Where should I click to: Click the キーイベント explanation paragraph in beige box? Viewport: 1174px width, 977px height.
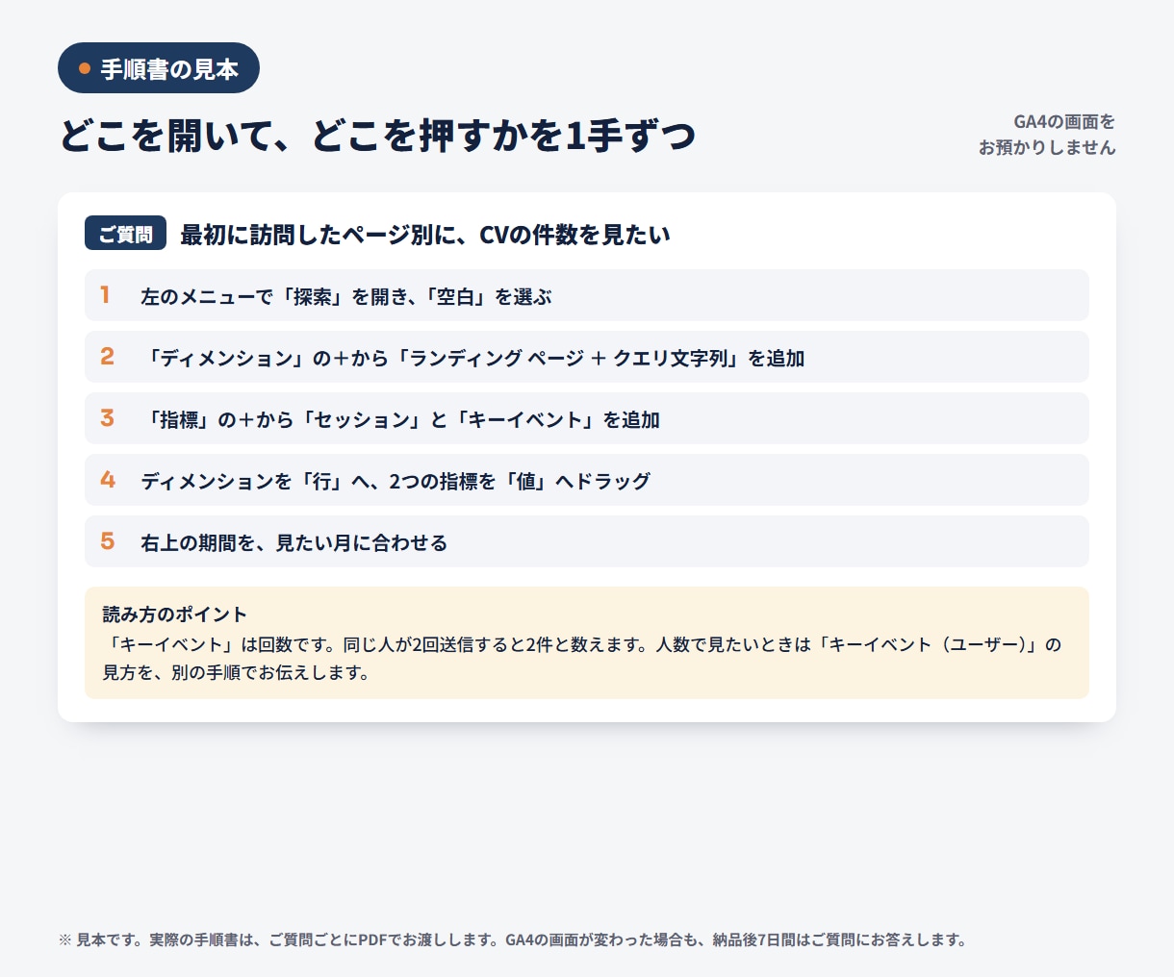pyautogui.click(x=582, y=658)
